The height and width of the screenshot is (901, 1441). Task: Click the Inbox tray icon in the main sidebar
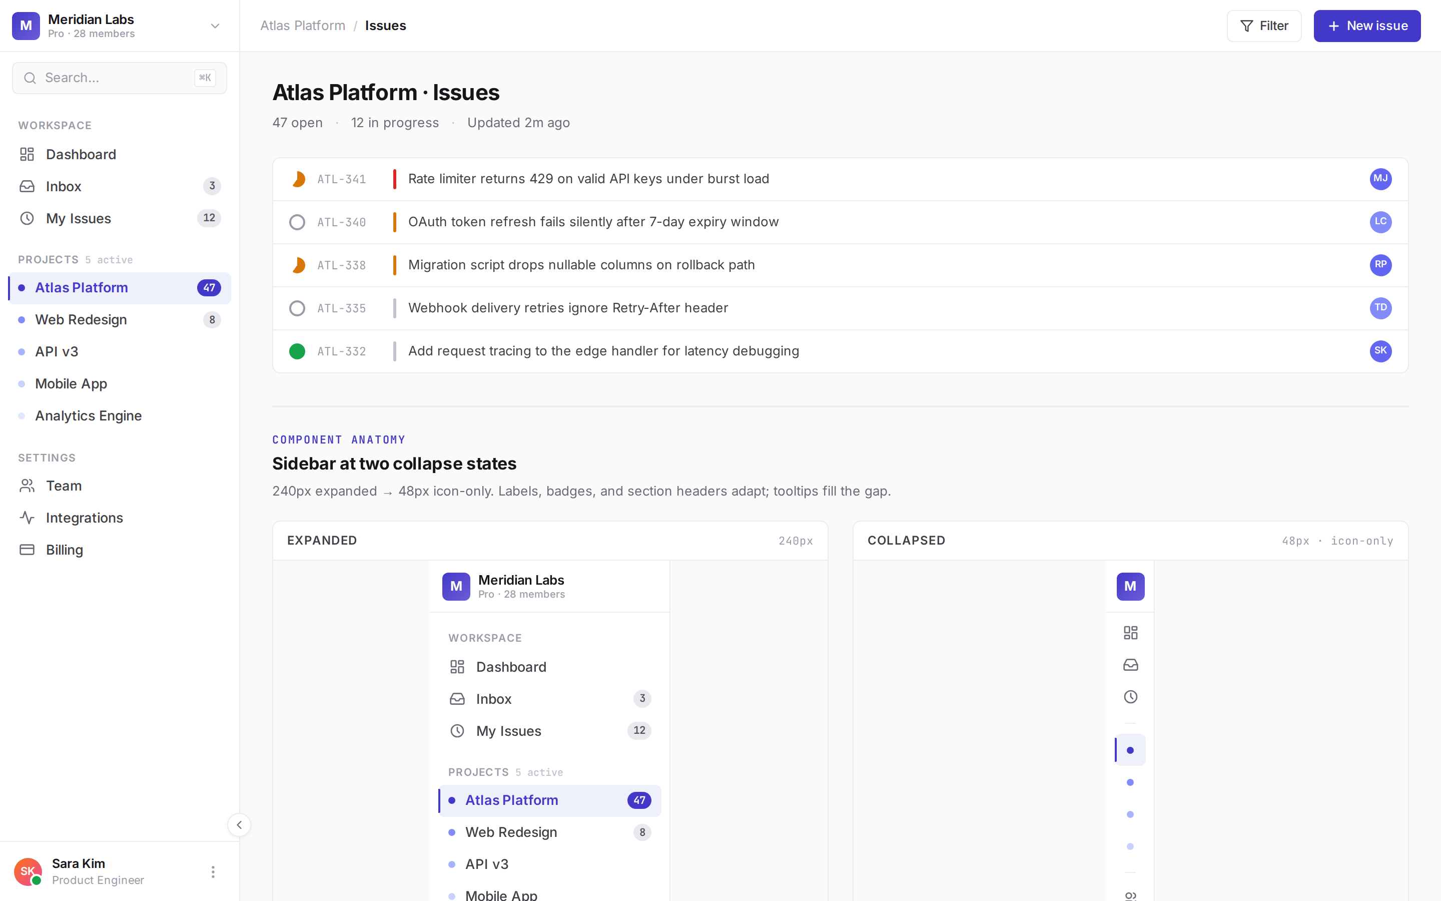27,187
